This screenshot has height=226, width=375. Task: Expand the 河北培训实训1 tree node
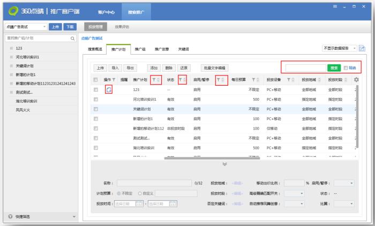(11, 57)
